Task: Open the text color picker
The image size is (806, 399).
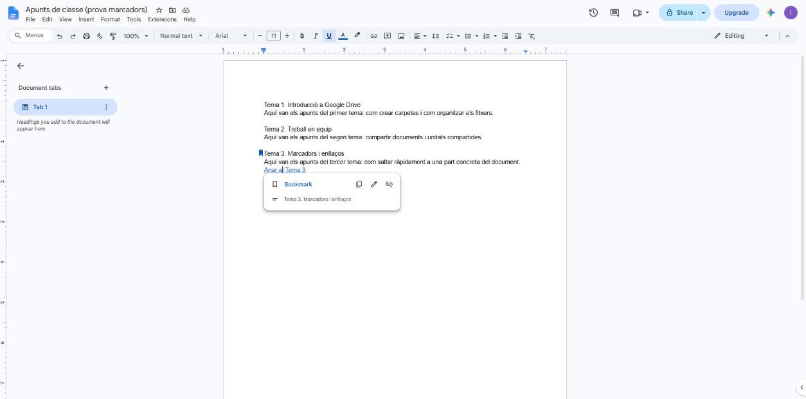Action: click(x=343, y=36)
